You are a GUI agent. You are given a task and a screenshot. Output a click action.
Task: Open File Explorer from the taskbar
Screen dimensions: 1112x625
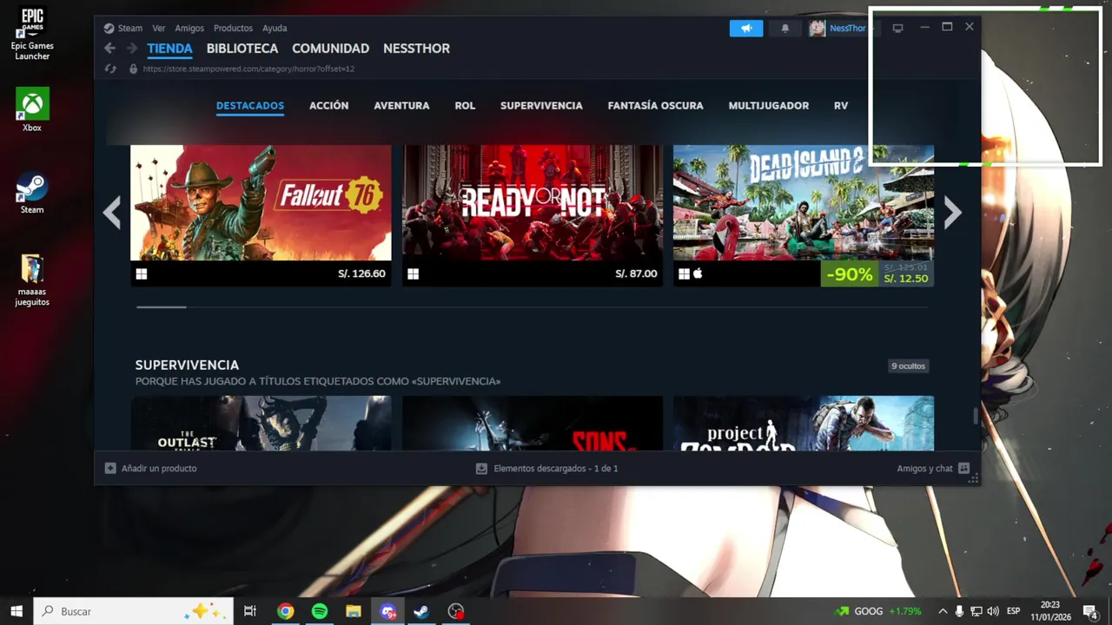click(354, 611)
